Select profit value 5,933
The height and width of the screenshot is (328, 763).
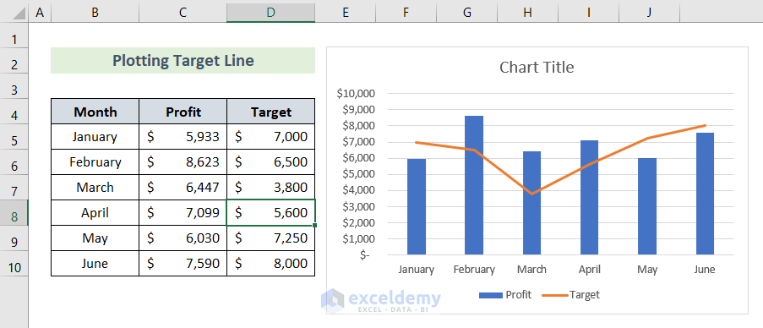[x=183, y=137]
